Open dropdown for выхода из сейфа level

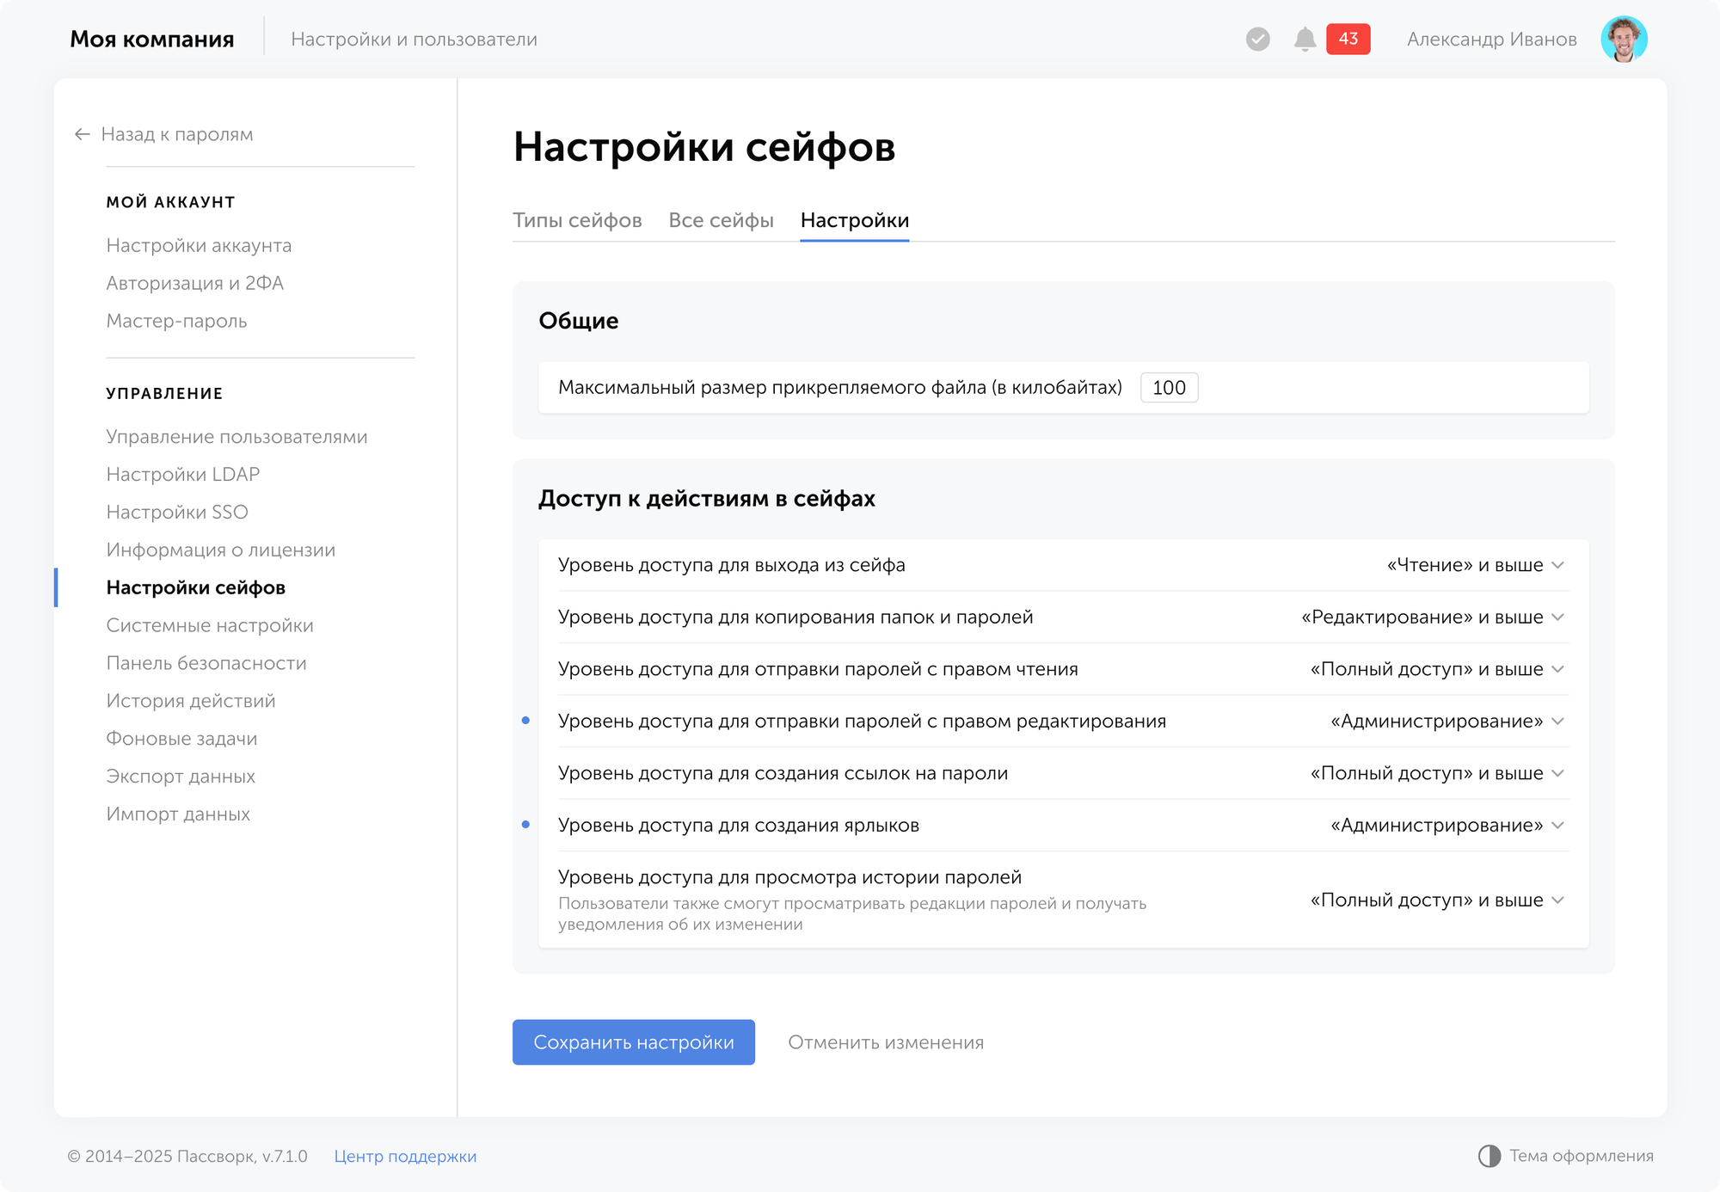[x=1475, y=565]
